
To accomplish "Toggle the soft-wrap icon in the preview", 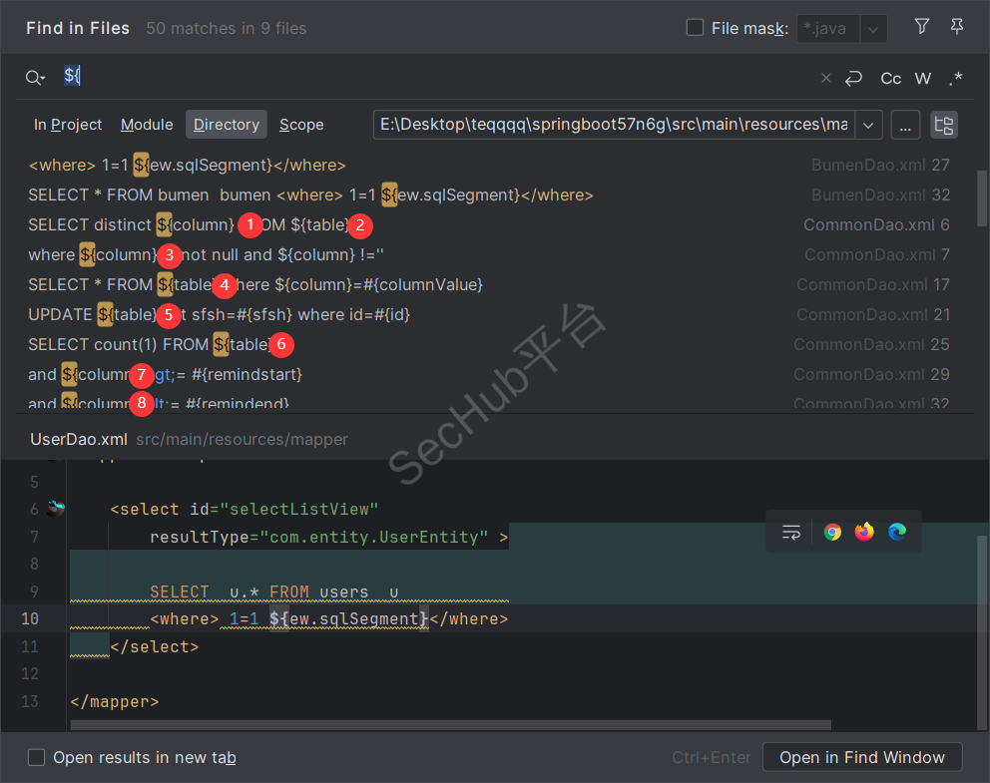I will point(791,532).
